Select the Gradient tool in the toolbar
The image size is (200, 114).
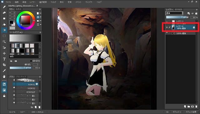point(4,30)
